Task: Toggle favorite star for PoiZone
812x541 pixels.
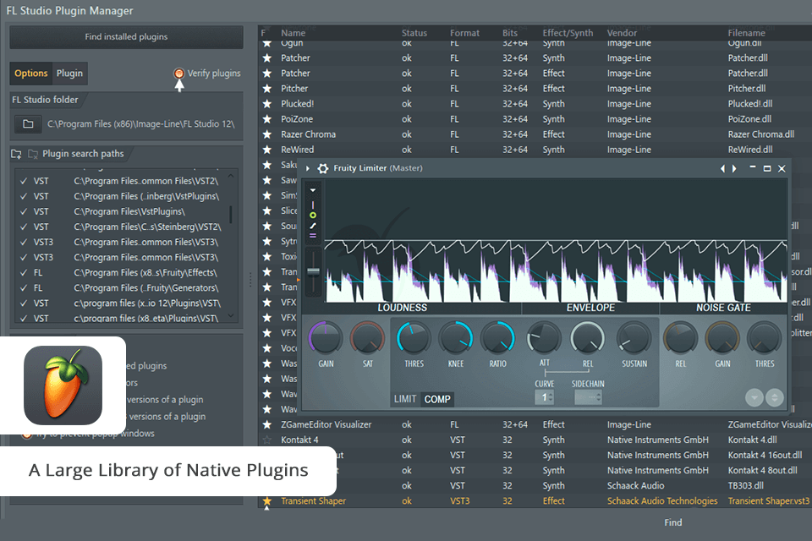Action: point(267,119)
